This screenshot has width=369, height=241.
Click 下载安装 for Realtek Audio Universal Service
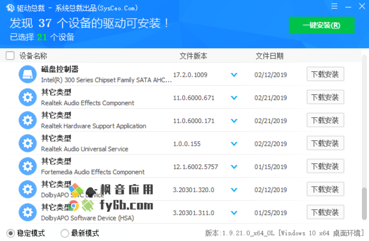325,143
